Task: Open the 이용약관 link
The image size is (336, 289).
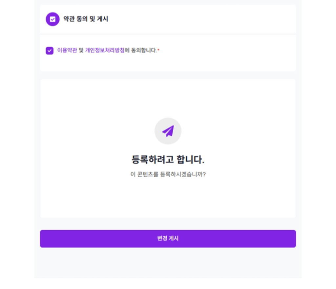Action: 67,51
